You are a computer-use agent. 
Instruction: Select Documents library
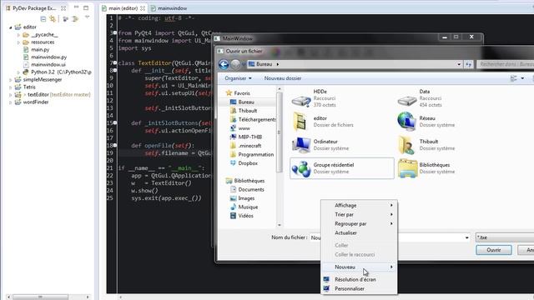pyautogui.click(x=251, y=189)
